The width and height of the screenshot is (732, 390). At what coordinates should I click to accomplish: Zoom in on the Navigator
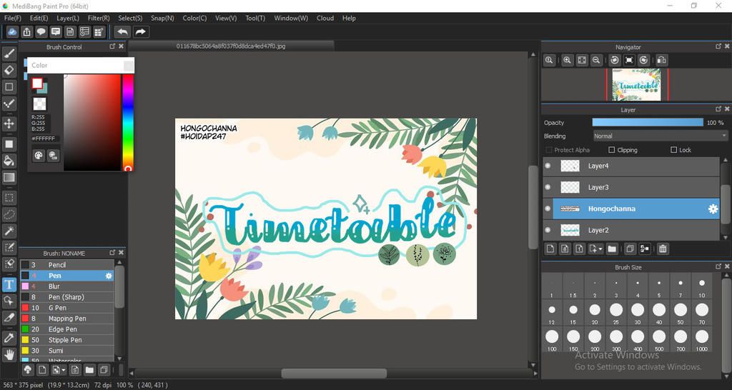pos(567,60)
